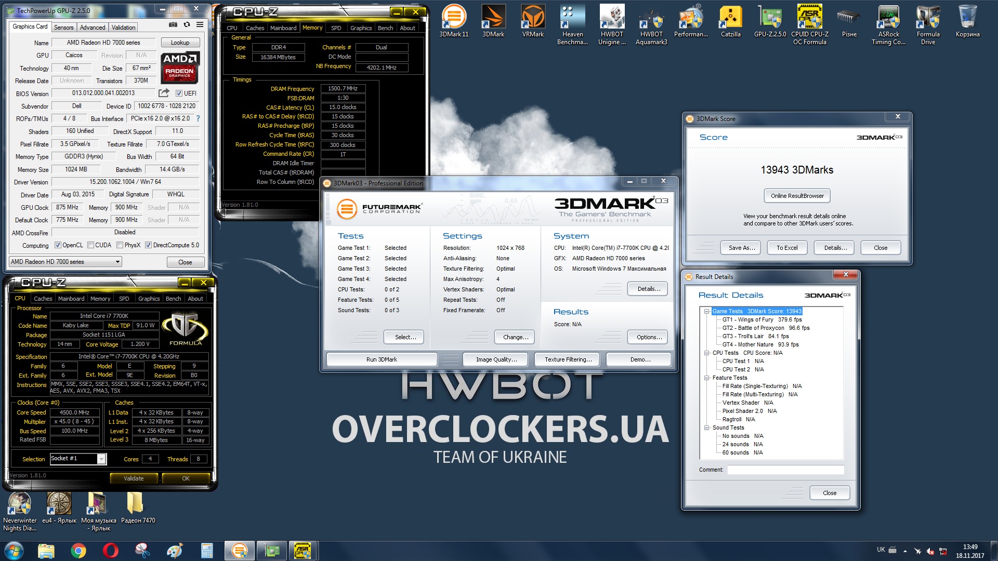Click Run 3DMark button
Viewport: 998px width, 561px height.
(382, 359)
